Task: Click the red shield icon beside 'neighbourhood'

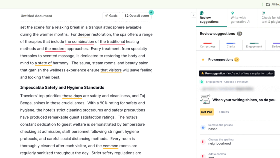Action: (203, 142)
